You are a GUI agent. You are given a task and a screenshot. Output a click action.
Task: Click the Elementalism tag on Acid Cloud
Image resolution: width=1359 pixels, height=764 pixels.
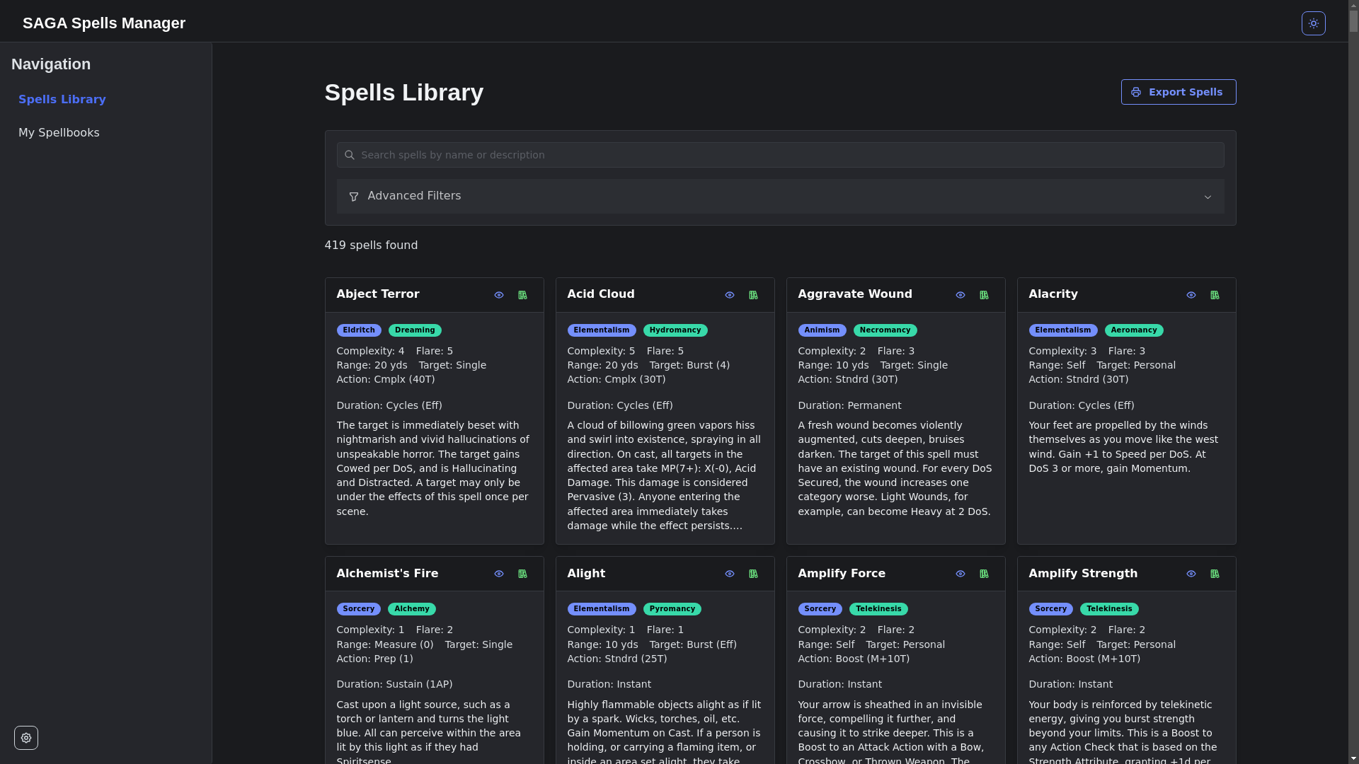[602, 330]
